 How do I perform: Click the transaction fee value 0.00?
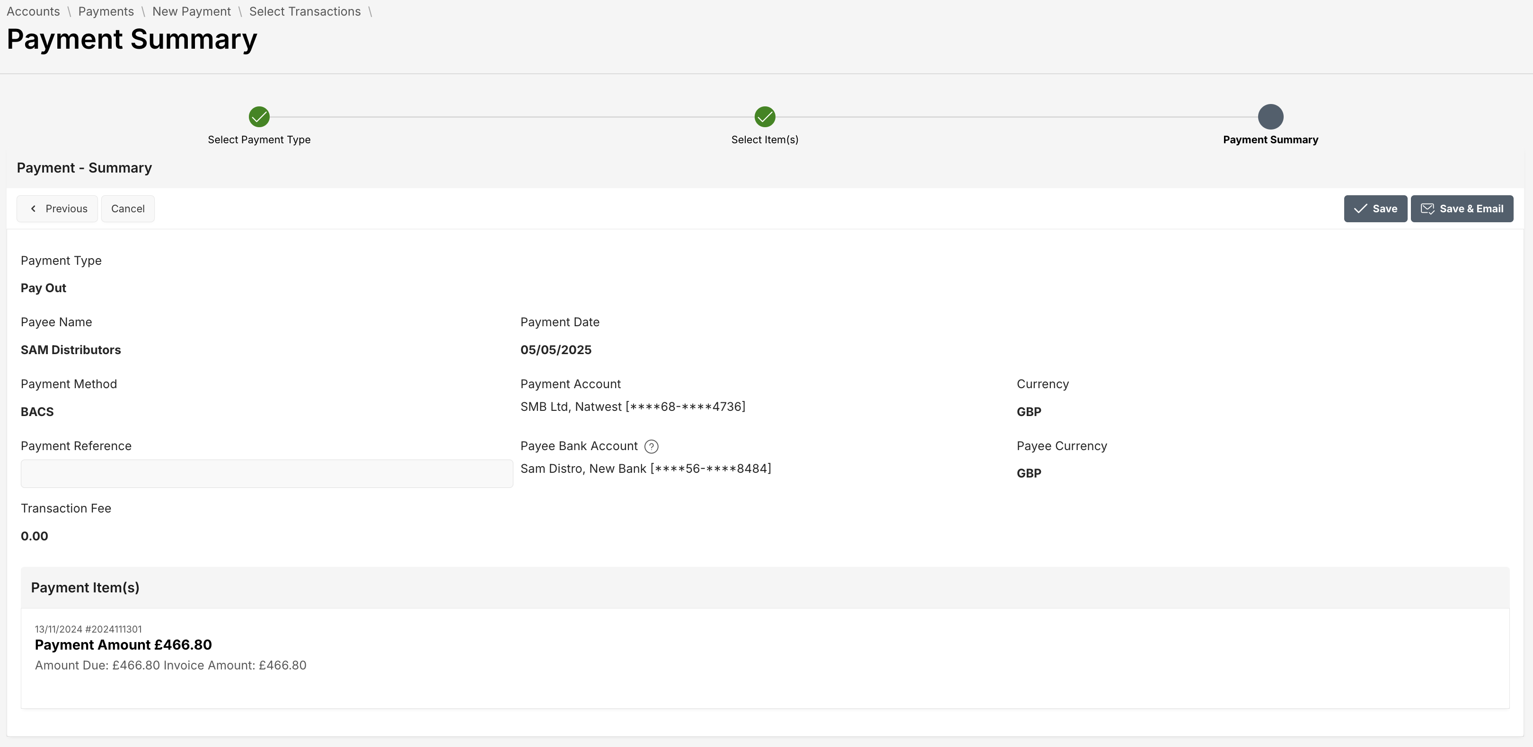[x=35, y=536]
